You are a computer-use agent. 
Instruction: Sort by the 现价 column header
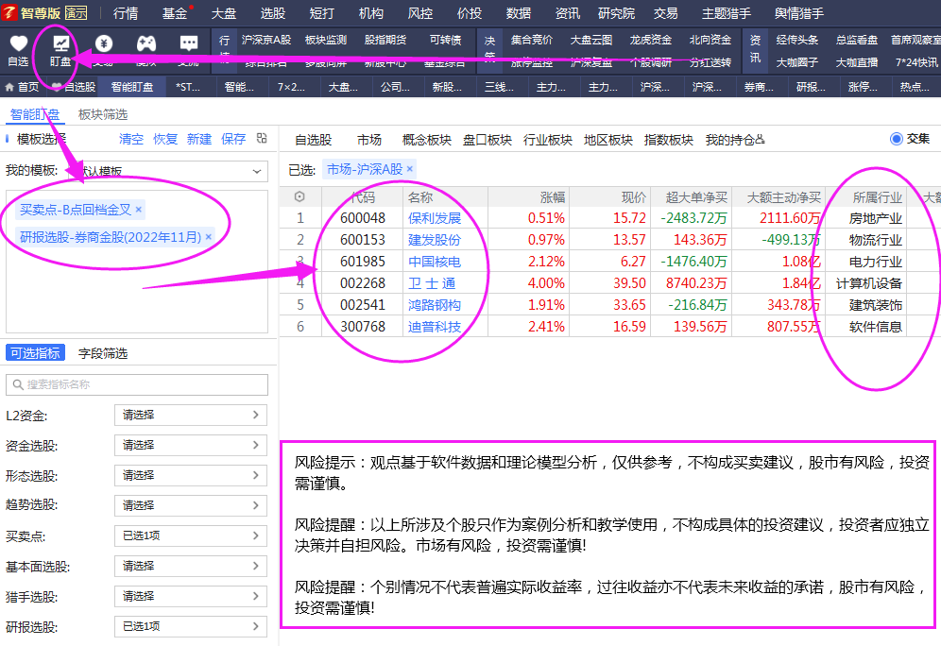pyautogui.click(x=634, y=197)
